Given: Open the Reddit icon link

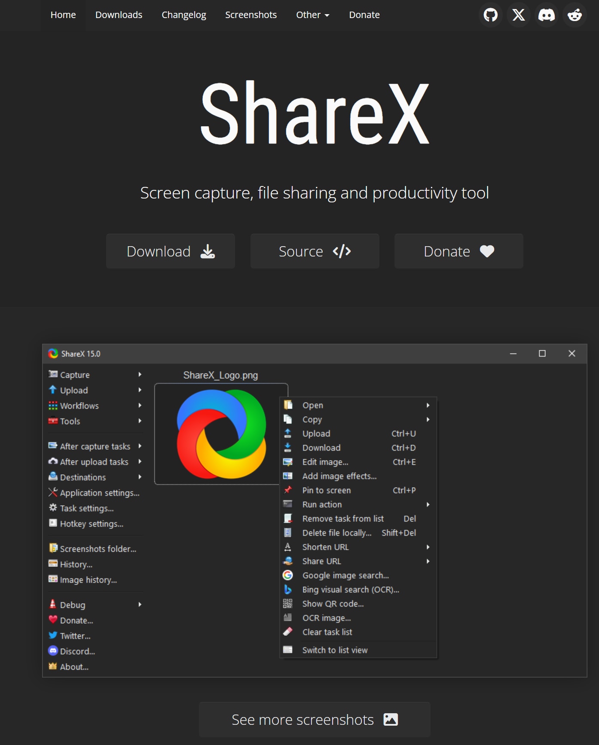Looking at the screenshot, I should tap(575, 15).
